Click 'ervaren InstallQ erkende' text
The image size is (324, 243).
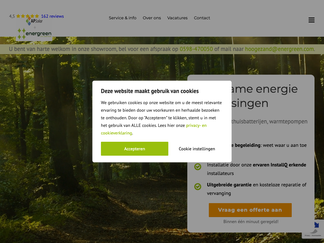pos(279,165)
